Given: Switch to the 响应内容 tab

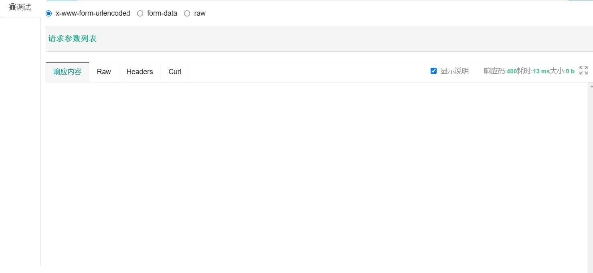Looking at the screenshot, I should [x=67, y=72].
